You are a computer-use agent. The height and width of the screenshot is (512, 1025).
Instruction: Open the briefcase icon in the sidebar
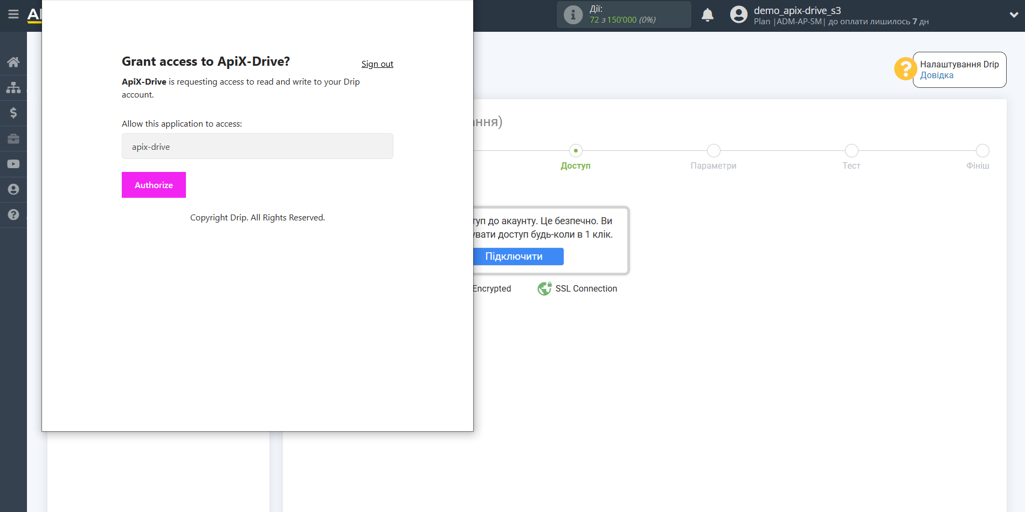tap(13, 139)
